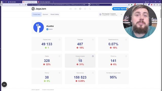Click the 487 reactions value
Image resolution: width=162 pixels, height=91 pixels.
tap(80, 44)
